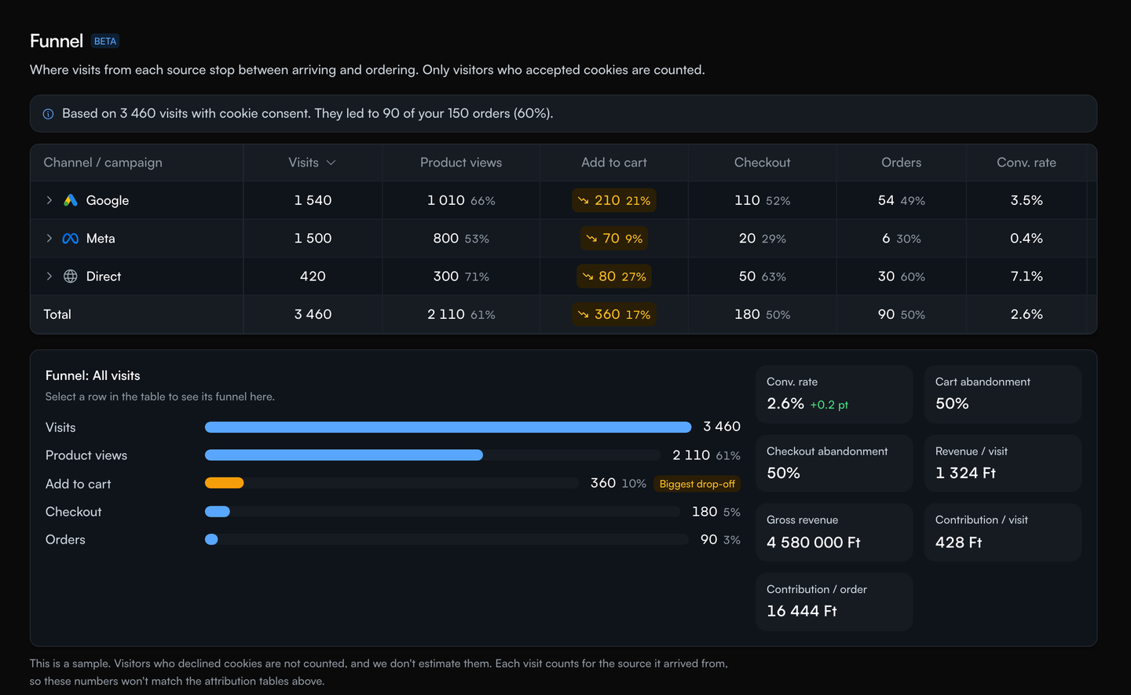Click Google's 3.5% conversion rate value

(x=1027, y=200)
